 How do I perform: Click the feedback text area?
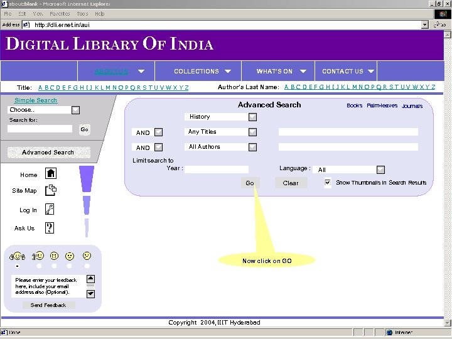(49, 286)
